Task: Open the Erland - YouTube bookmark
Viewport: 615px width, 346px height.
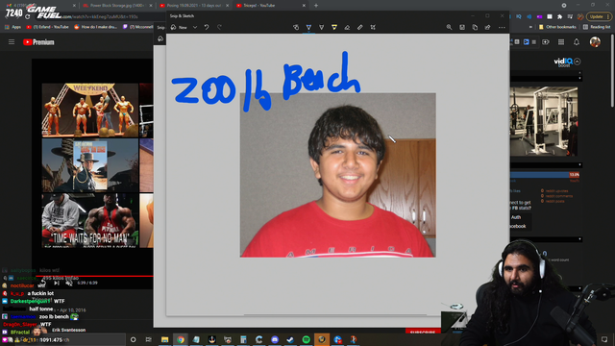Action: pyautogui.click(x=47, y=27)
